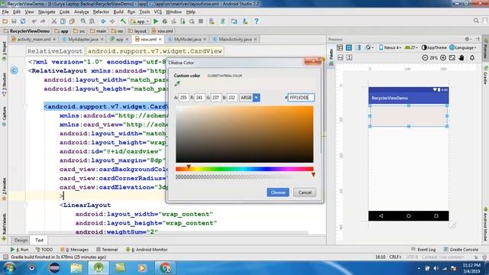Click the Synchronize toolbar icon
Viewport: 489px width, 275px height.
23,21
